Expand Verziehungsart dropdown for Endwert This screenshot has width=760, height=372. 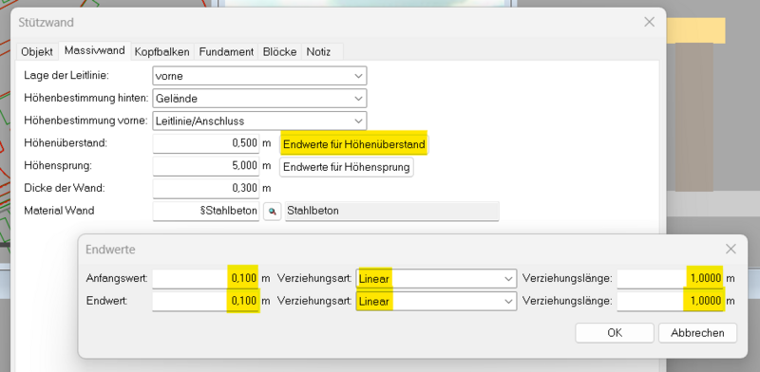[436, 301]
